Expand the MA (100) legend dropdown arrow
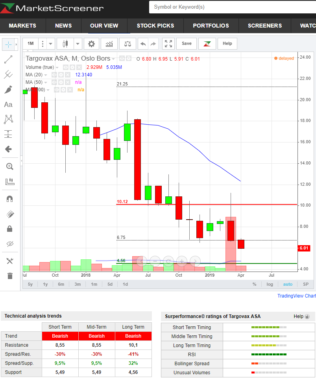This screenshot has width=316, height=379. [48, 90]
